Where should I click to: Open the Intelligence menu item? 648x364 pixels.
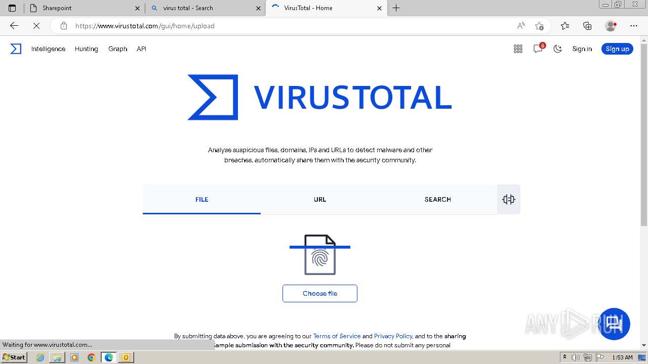pos(48,49)
